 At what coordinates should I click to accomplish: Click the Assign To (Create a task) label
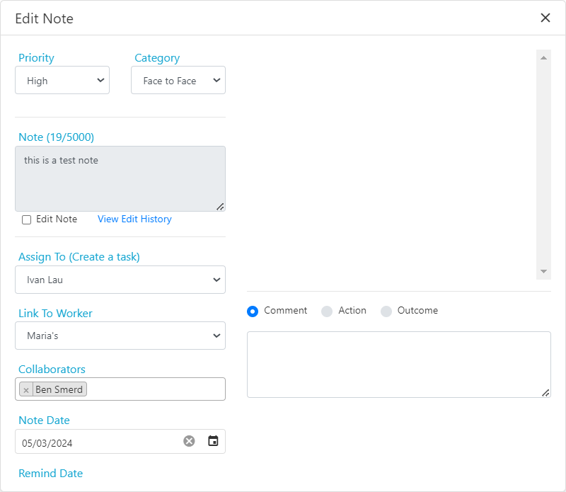79,257
